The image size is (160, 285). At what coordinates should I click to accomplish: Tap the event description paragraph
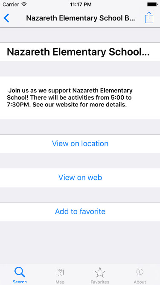(x=70, y=97)
